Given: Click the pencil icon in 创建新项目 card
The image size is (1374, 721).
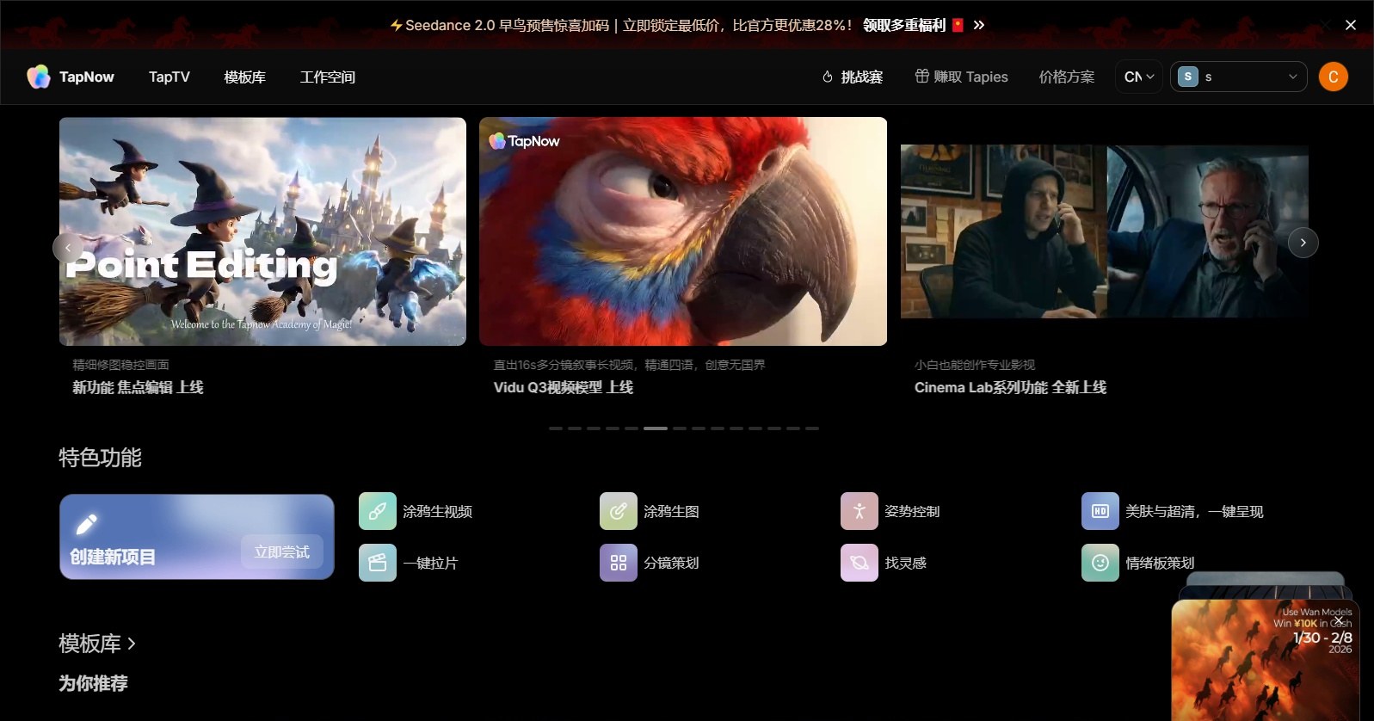Looking at the screenshot, I should coord(87,524).
